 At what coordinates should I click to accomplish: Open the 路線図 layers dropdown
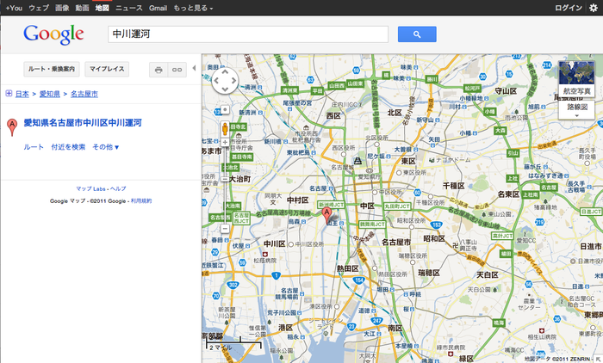[x=577, y=109]
